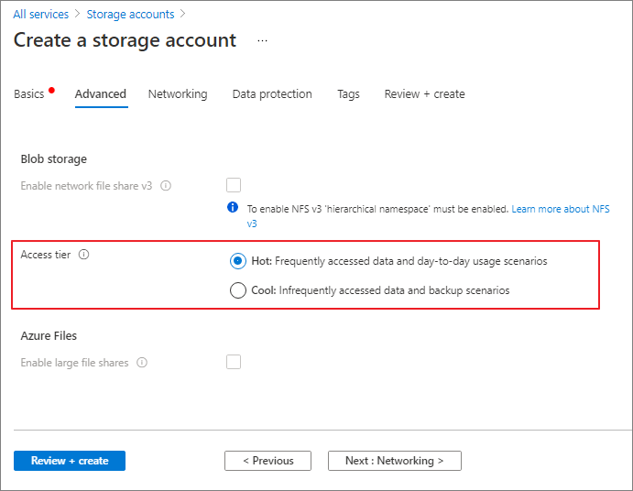Open the Networking tab
This screenshot has height=491, width=633.
[178, 94]
